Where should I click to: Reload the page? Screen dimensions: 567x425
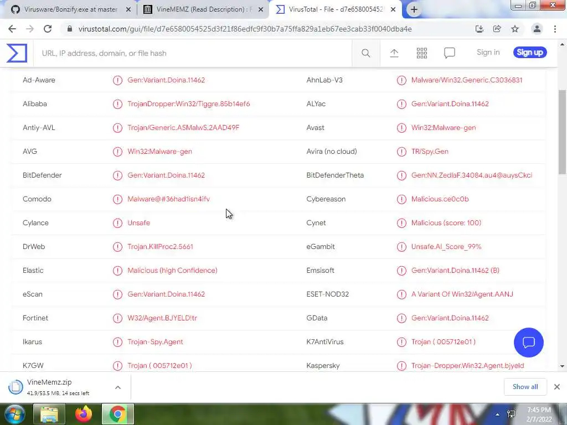(48, 29)
